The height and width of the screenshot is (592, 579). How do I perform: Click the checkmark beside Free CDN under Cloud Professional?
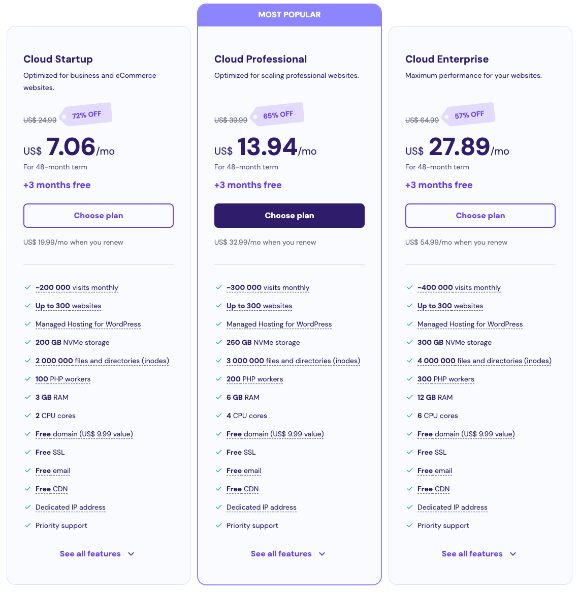(218, 489)
